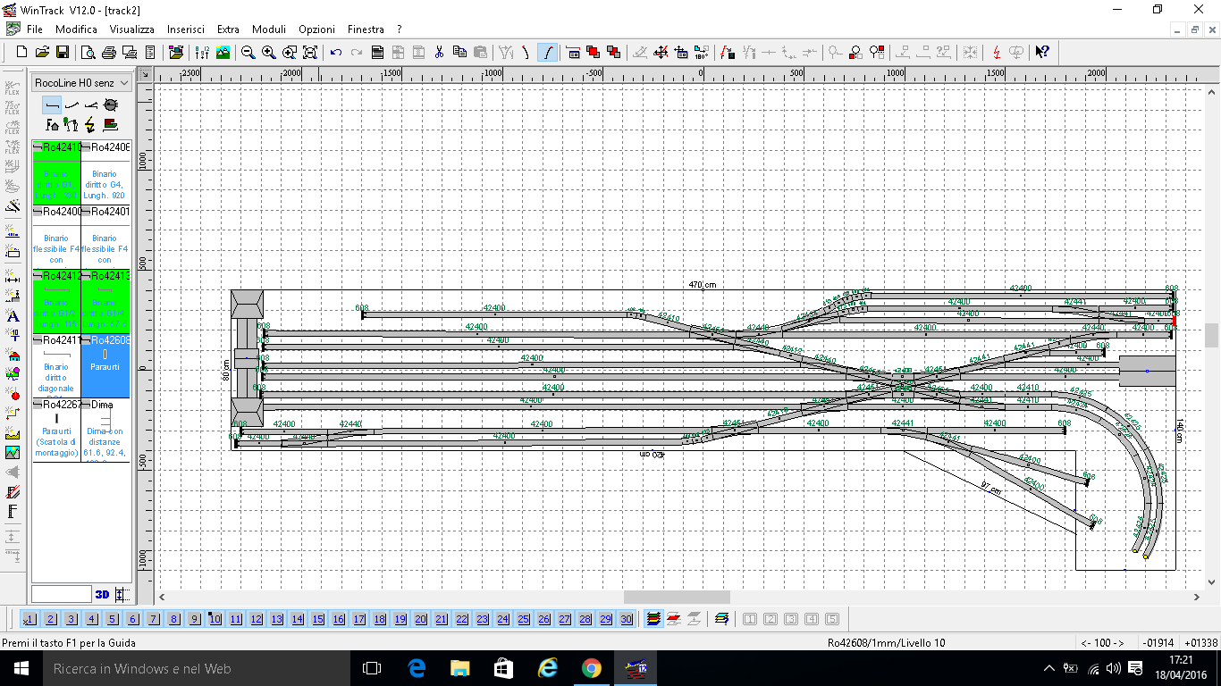Viewport: 1221px width, 686px height.
Task: Toggle layer 10 button
Action: (215, 619)
